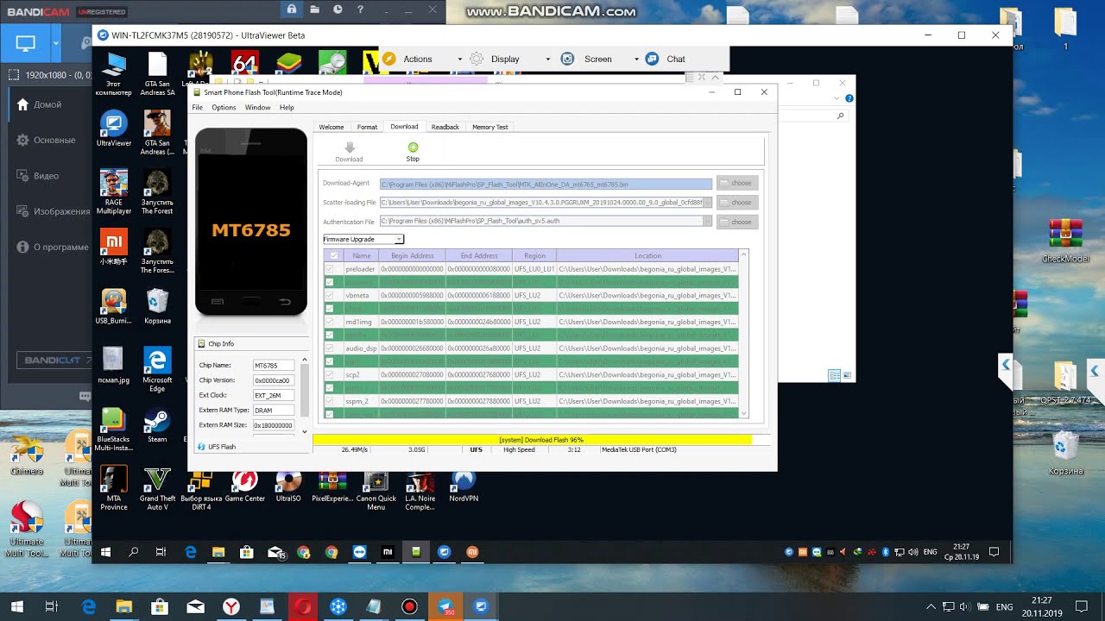Image resolution: width=1105 pixels, height=621 pixels.
Task: Toggle the audio_dsp row checkbox
Action: point(329,348)
